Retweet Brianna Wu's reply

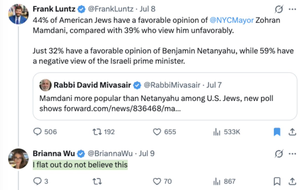pyautogui.click(x=97, y=181)
